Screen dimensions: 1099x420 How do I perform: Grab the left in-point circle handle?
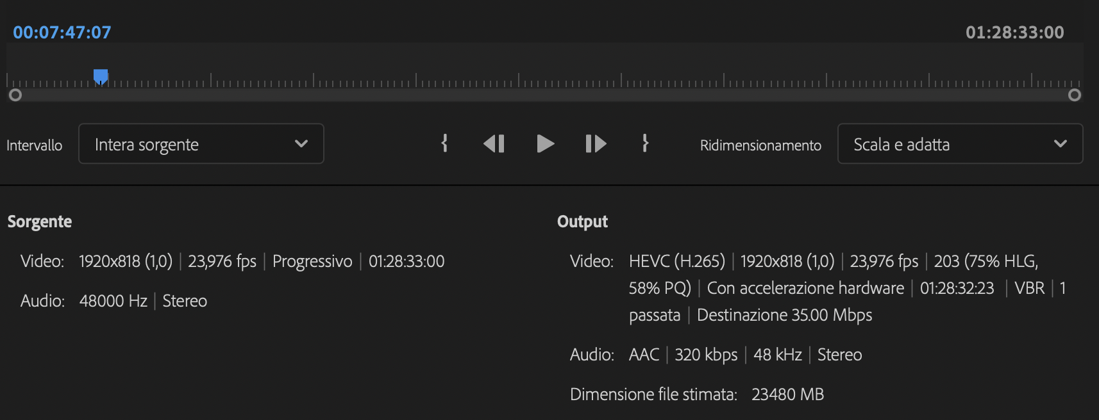coord(15,95)
